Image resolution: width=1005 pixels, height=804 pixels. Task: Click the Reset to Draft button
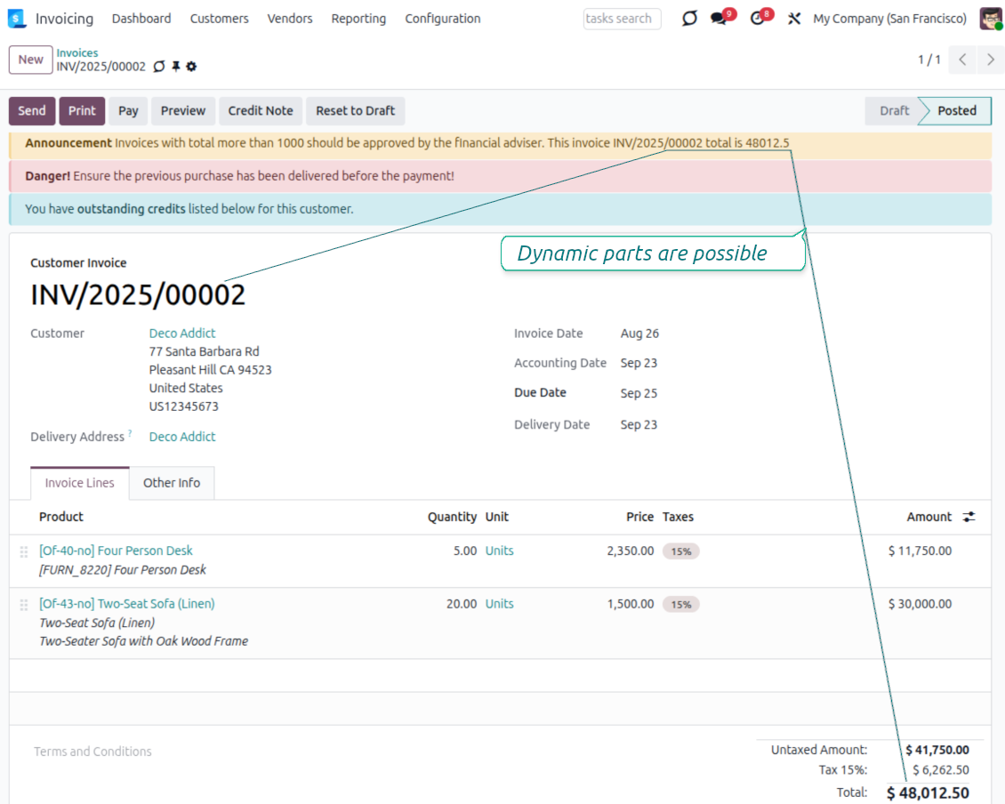[x=355, y=111]
